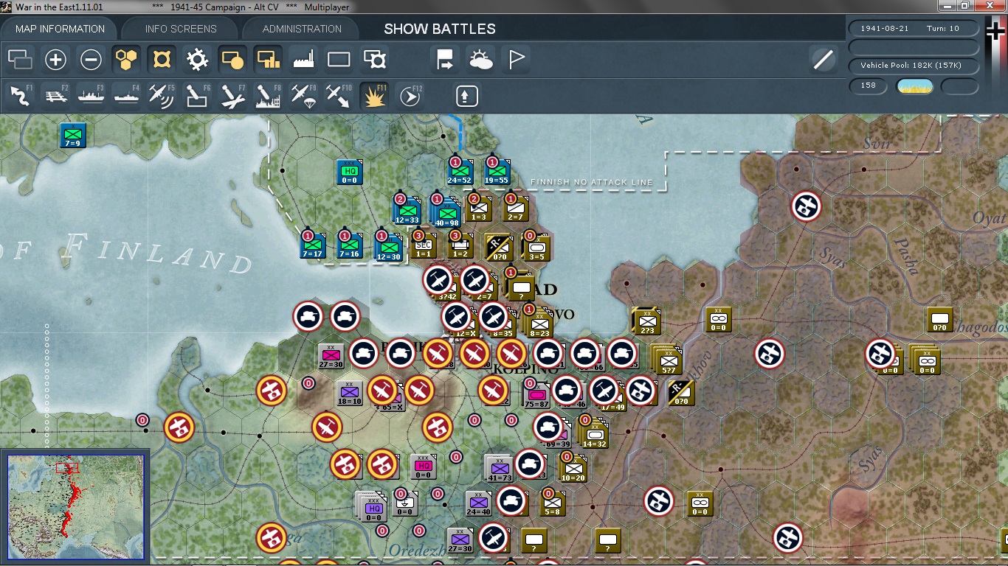1008x566 pixels.
Task: Select the F10 air transfer mode
Action: 339,96
